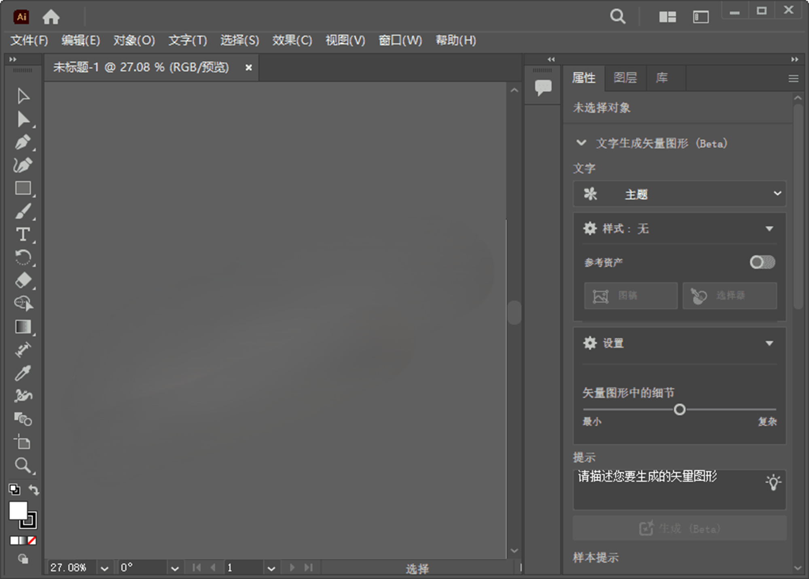809x579 pixels.
Task: Switch to the 库 tab
Action: click(x=662, y=78)
